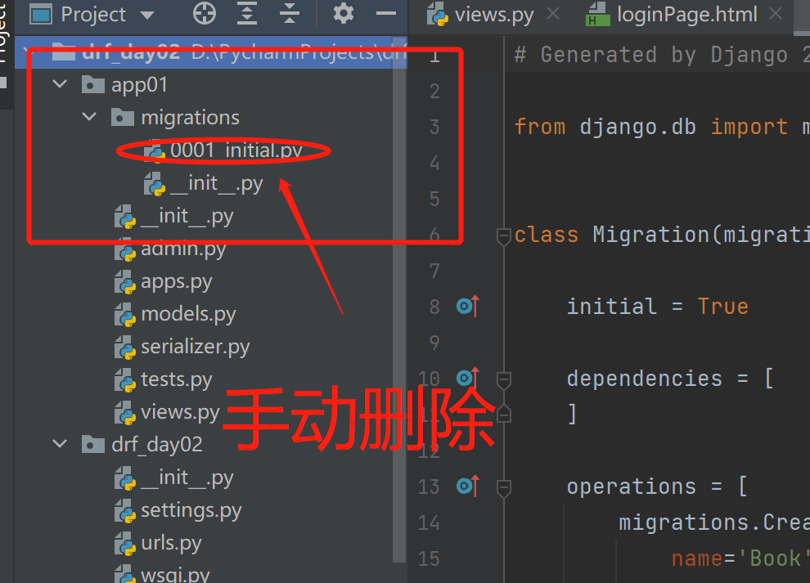Click the project tree vertical scrollbar
Image resolution: width=810 pixels, height=583 pixels.
[x=398, y=299]
